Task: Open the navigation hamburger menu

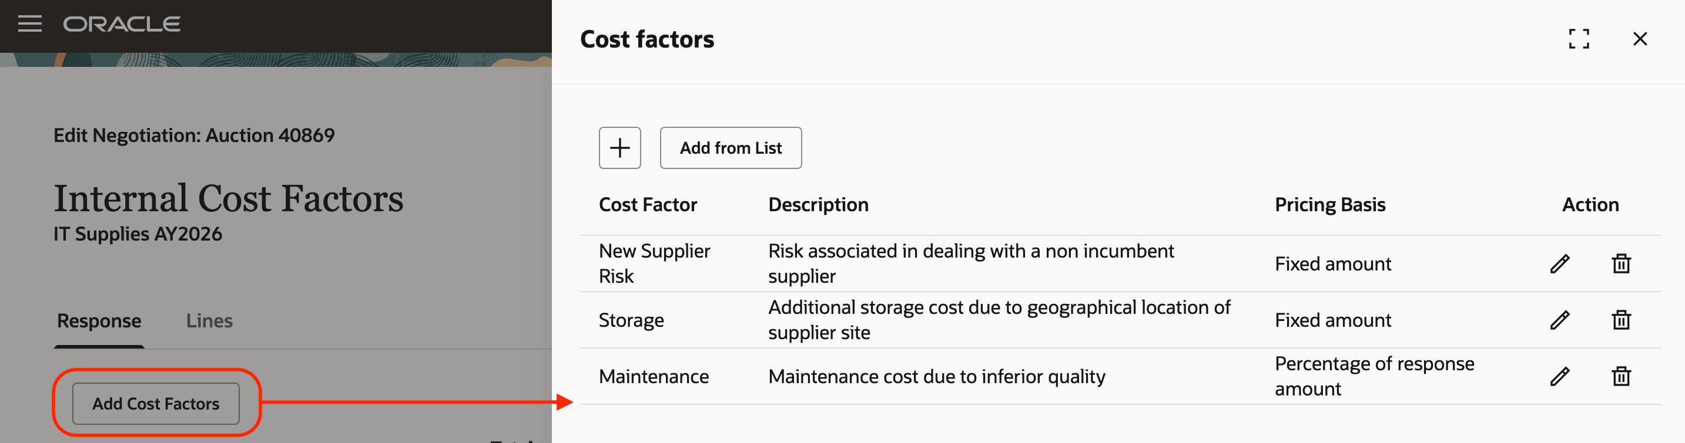Action: pyautogui.click(x=29, y=25)
